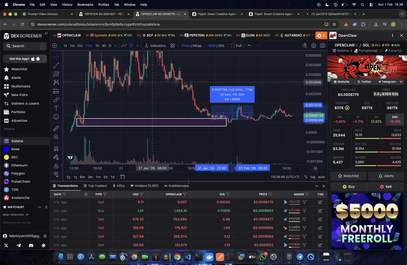The height and width of the screenshot is (265, 407).
Task: Select the candlestick chart type icon
Action: (131, 46)
